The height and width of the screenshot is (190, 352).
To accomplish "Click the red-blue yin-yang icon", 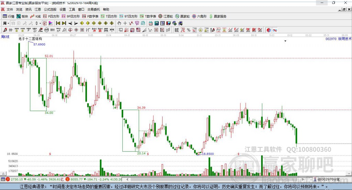I will 269,30.
